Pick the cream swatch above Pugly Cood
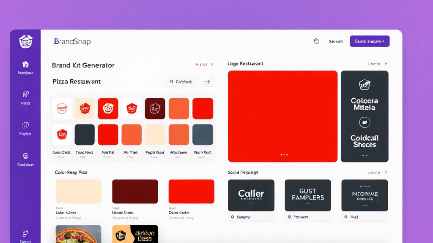This screenshot has width=433, height=243. 155,135
